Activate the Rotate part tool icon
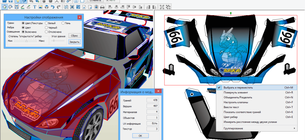 click(x=10, y=7)
